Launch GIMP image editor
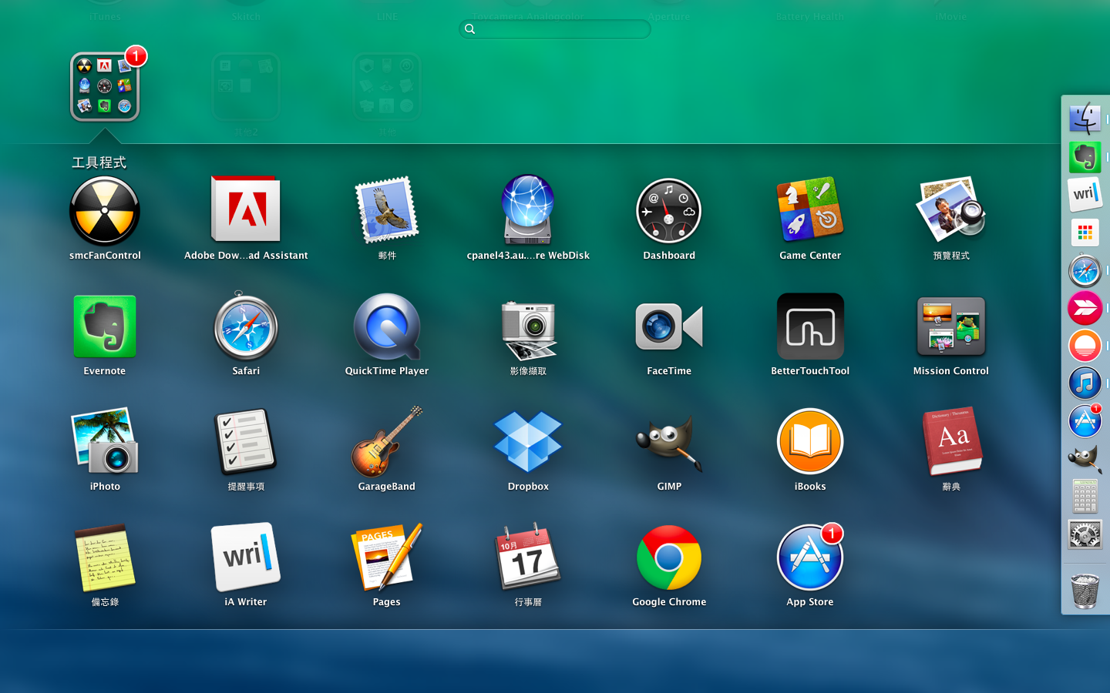 point(668,443)
